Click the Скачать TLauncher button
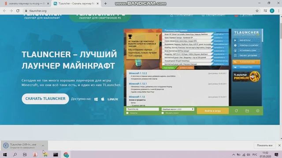 tap(45, 99)
